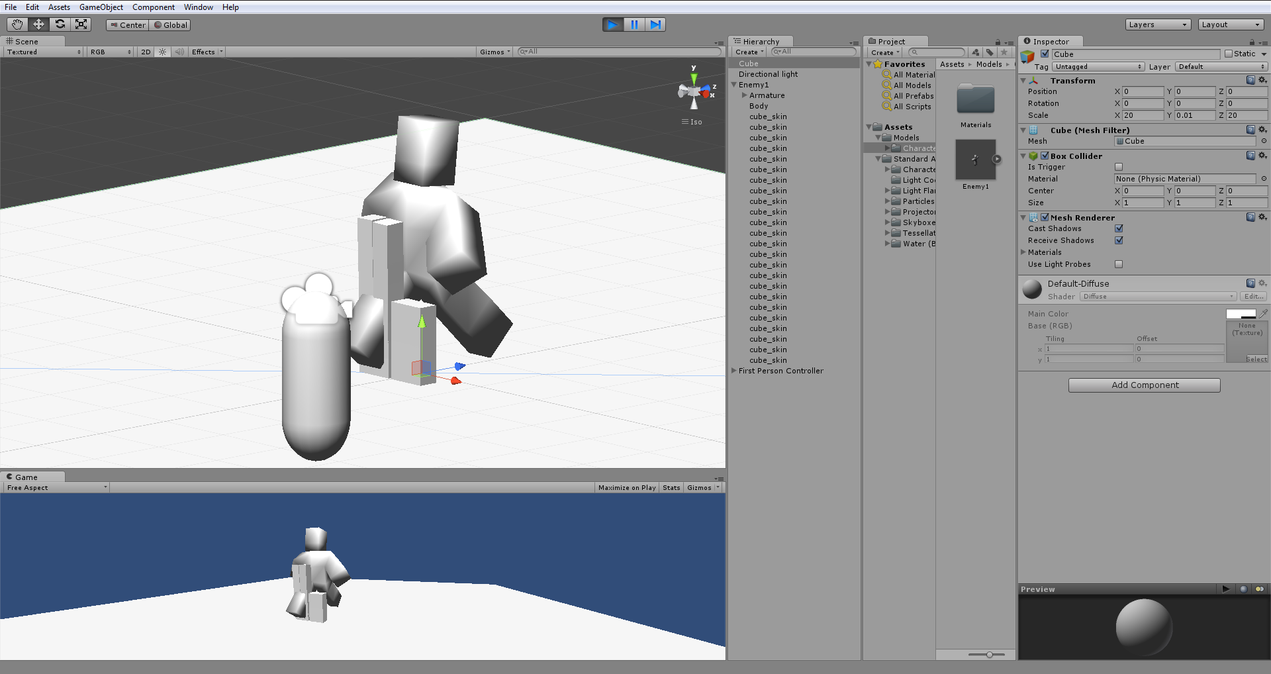Viewport: 1271px width, 674px height.
Task: Select the Hand tool
Action: pyautogui.click(x=17, y=24)
